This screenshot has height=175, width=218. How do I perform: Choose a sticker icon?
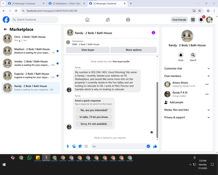[80, 146]
